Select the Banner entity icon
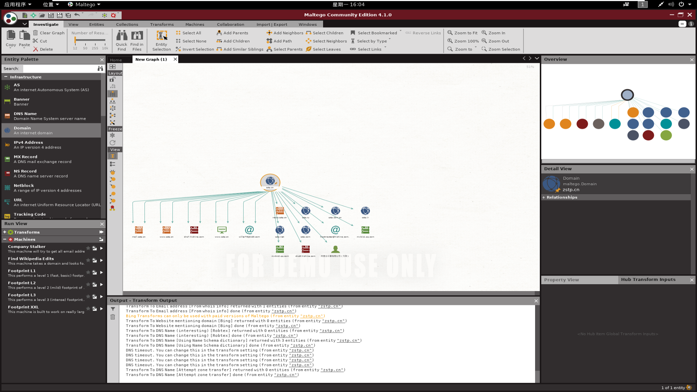The image size is (697, 392). tap(7, 102)
